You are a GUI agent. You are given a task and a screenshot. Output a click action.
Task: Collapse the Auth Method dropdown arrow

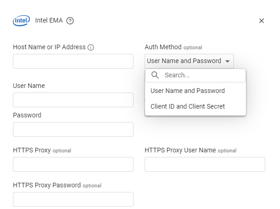(x=227, y=61)
